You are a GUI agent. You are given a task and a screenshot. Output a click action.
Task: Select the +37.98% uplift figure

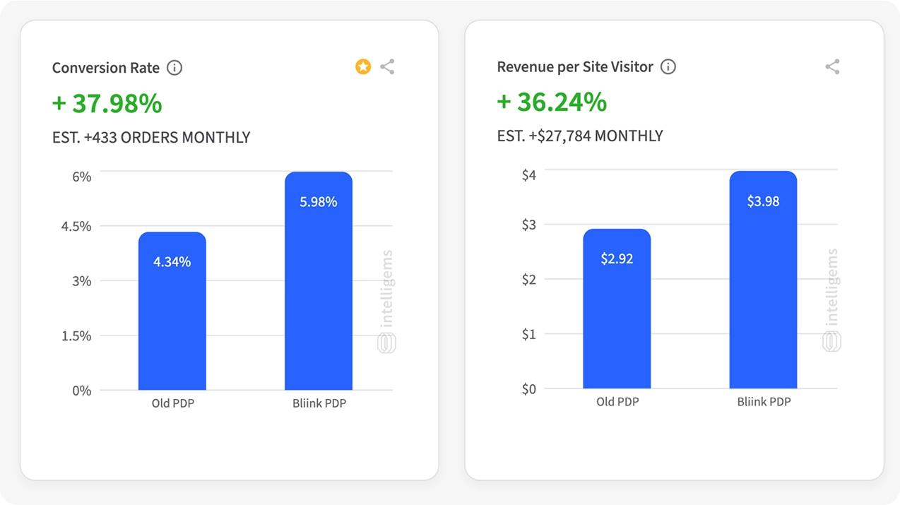point(107,104)
